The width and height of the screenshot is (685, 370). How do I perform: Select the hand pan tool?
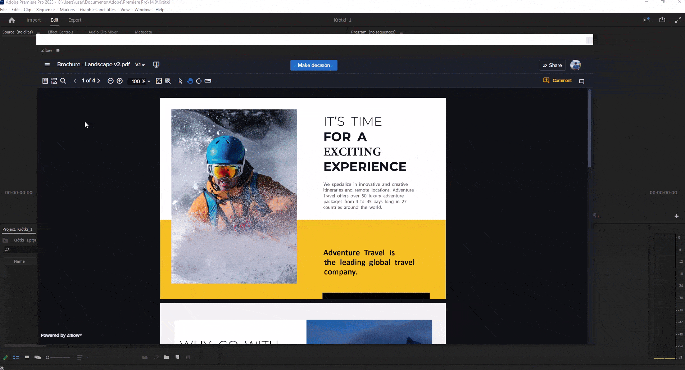[190, 81]
